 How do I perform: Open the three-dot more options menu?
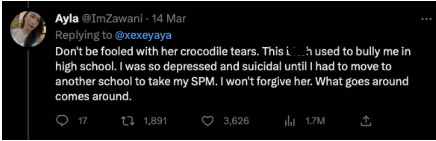pos(426,19)
